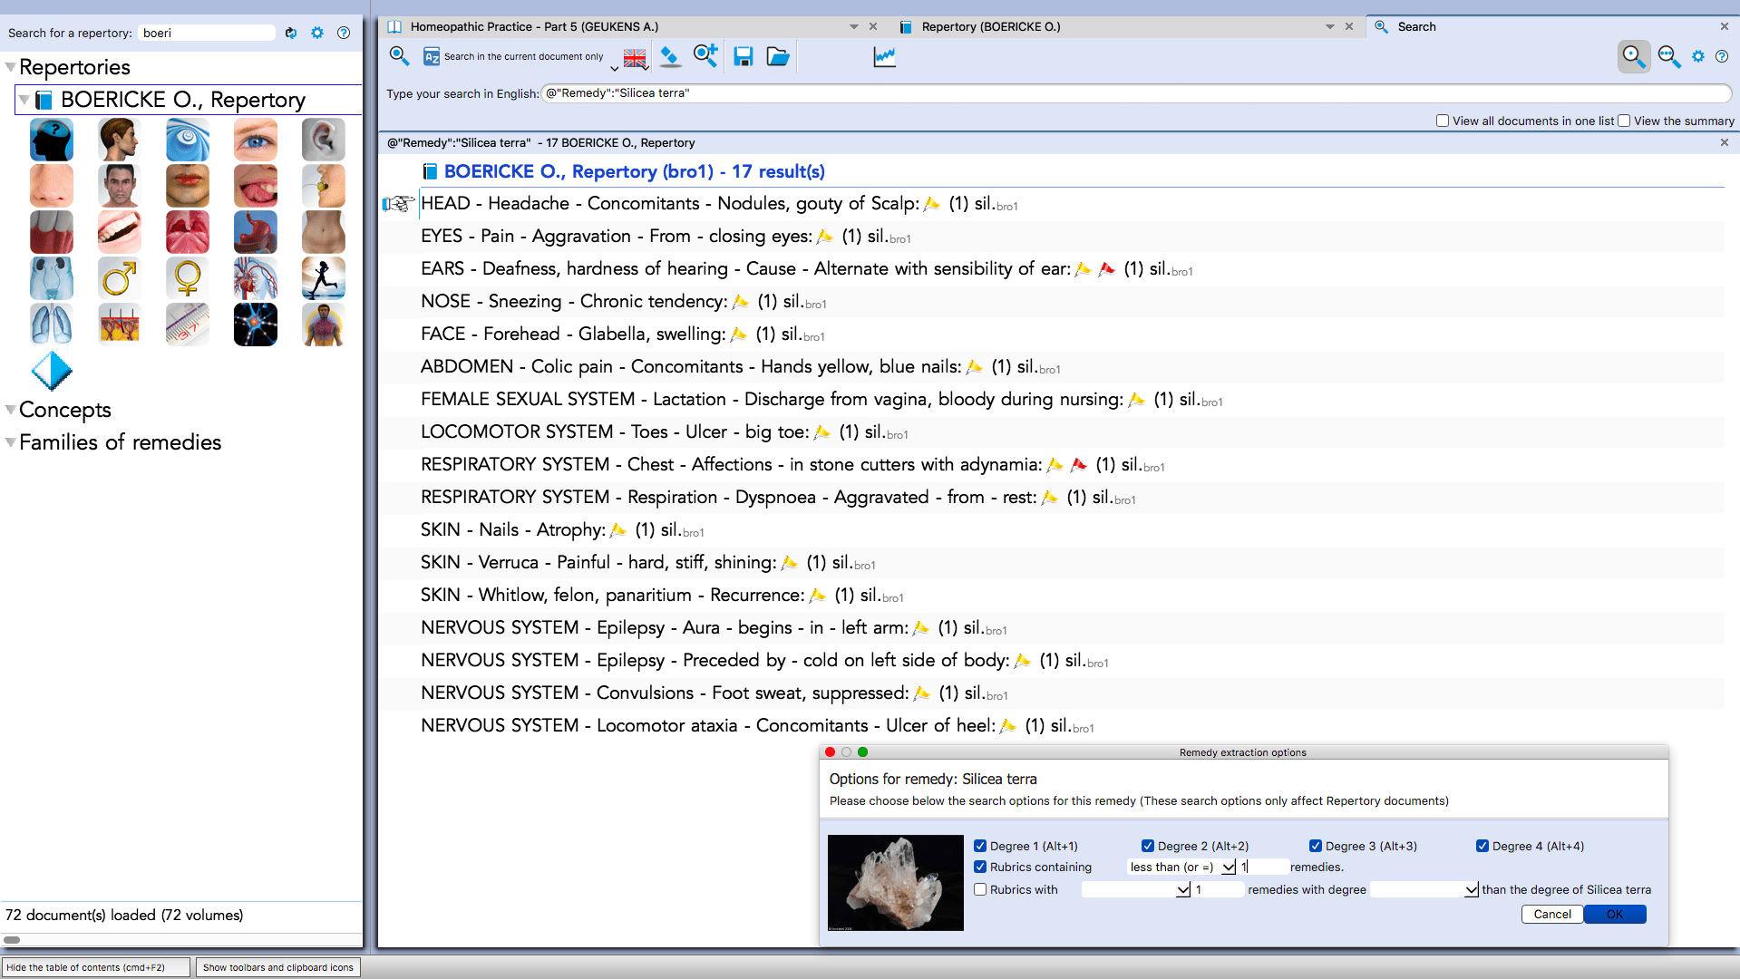Open the Rubrics with comparison dropdown
1740x979 pixels.
click(x=1136, y=889)
